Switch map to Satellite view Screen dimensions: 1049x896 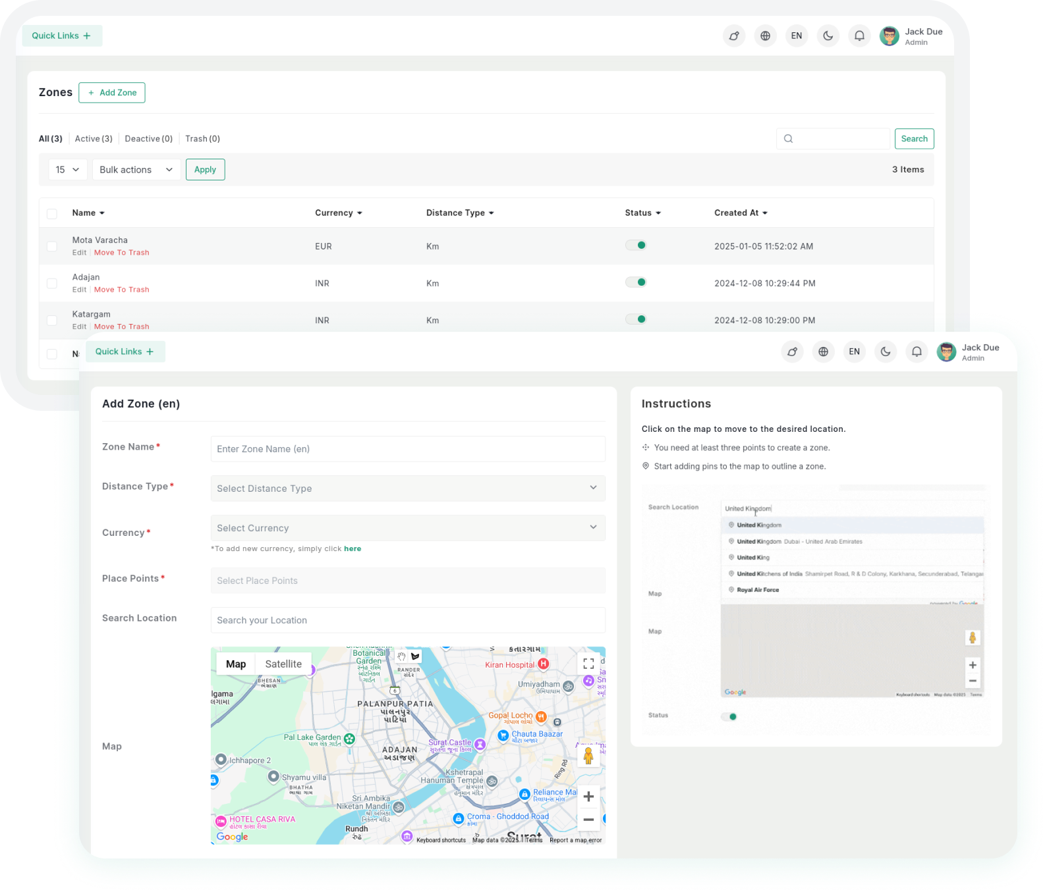[283, 664]
